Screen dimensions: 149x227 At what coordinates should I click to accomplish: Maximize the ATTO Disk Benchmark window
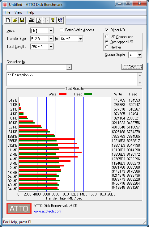(128, 3)
